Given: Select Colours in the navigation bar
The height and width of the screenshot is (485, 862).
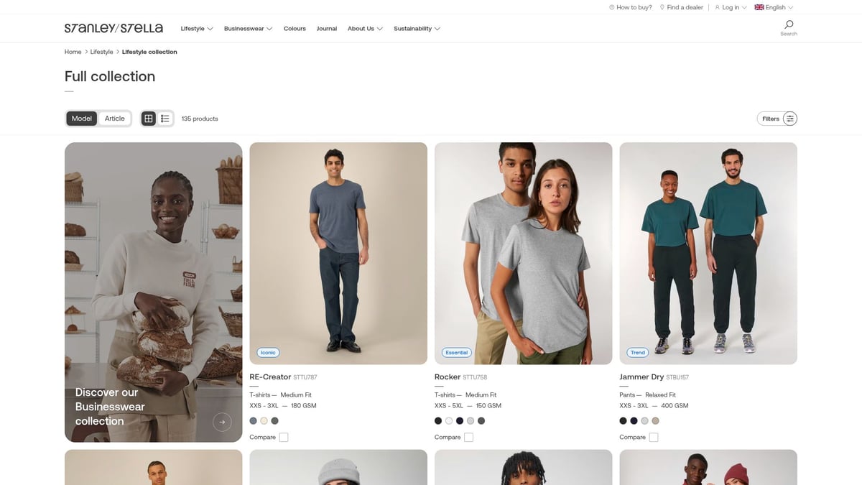Looking at the screenshot, I should pyautogui.click(x=295, y=28).
